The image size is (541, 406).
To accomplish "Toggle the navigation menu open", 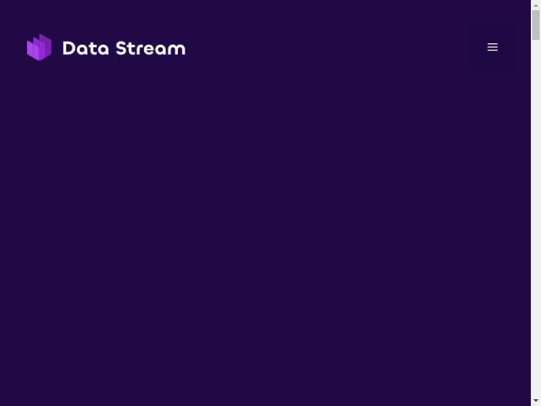I will (492, 47).
